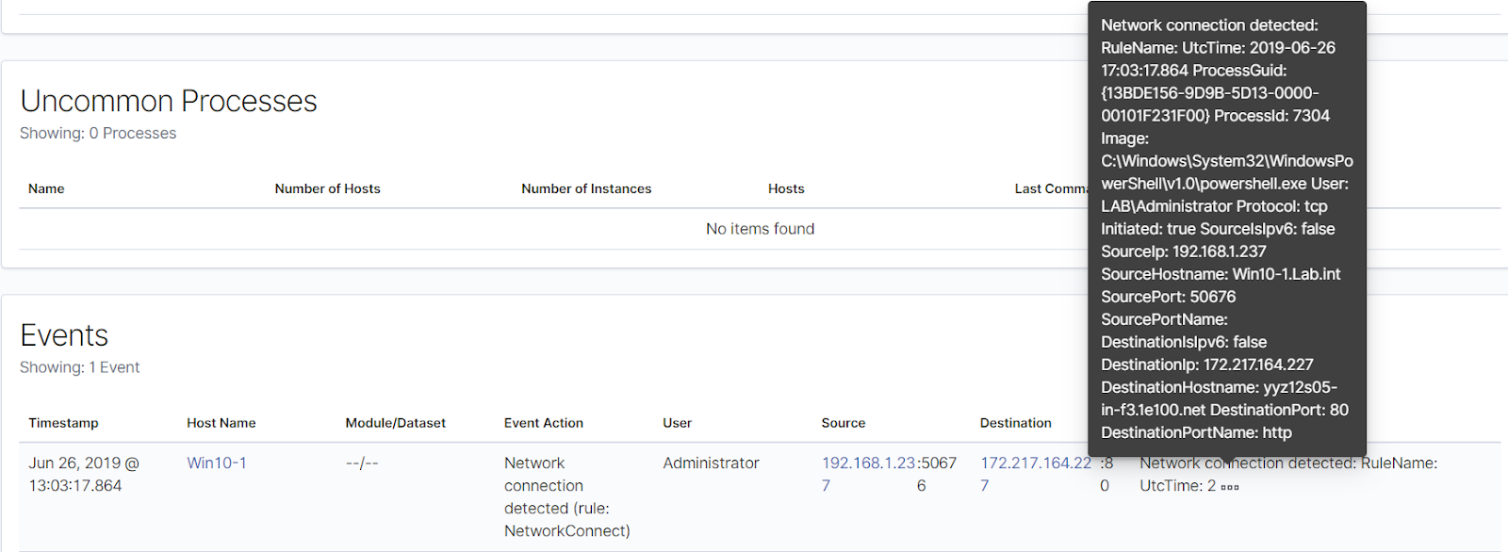Click the network connection tooltip popup
This screenshot has height=552, width=1508.
click(x=1226, y=229)
